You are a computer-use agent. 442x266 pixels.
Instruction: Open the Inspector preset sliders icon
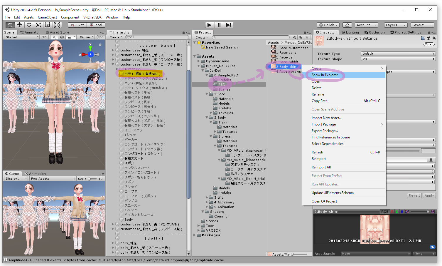(428, 38)
